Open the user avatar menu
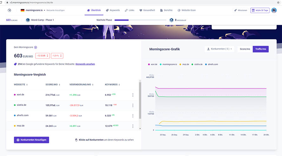Viewport: 282px width, 156px height. click(274, 10)
